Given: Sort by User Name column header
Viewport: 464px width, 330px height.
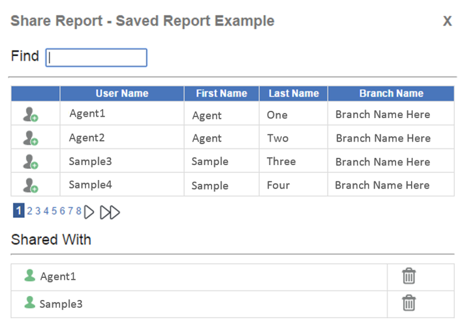Looking at the screenshot, I should tap(122, 93).
